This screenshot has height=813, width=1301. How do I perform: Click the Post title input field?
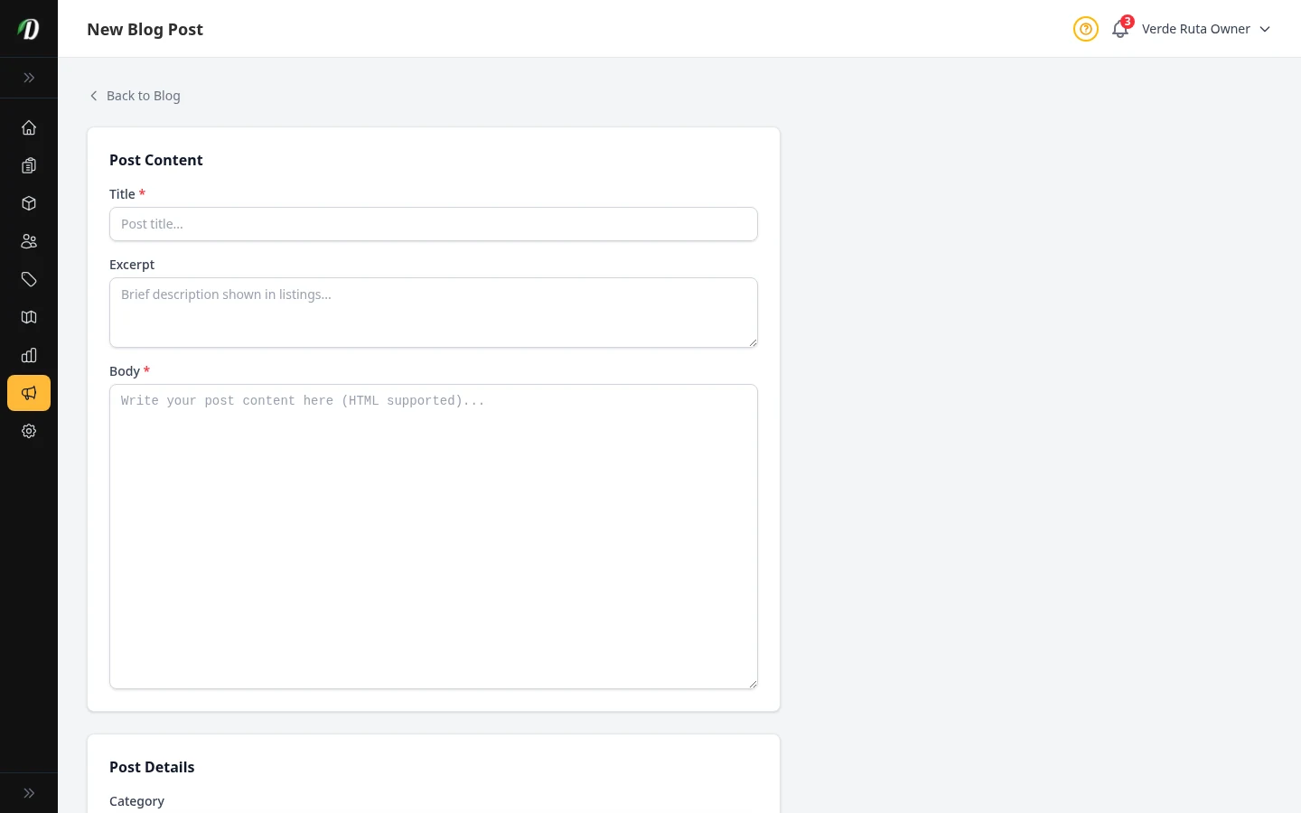434,224
